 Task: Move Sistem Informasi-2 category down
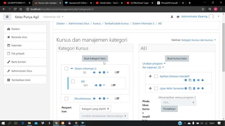[100, 72]
